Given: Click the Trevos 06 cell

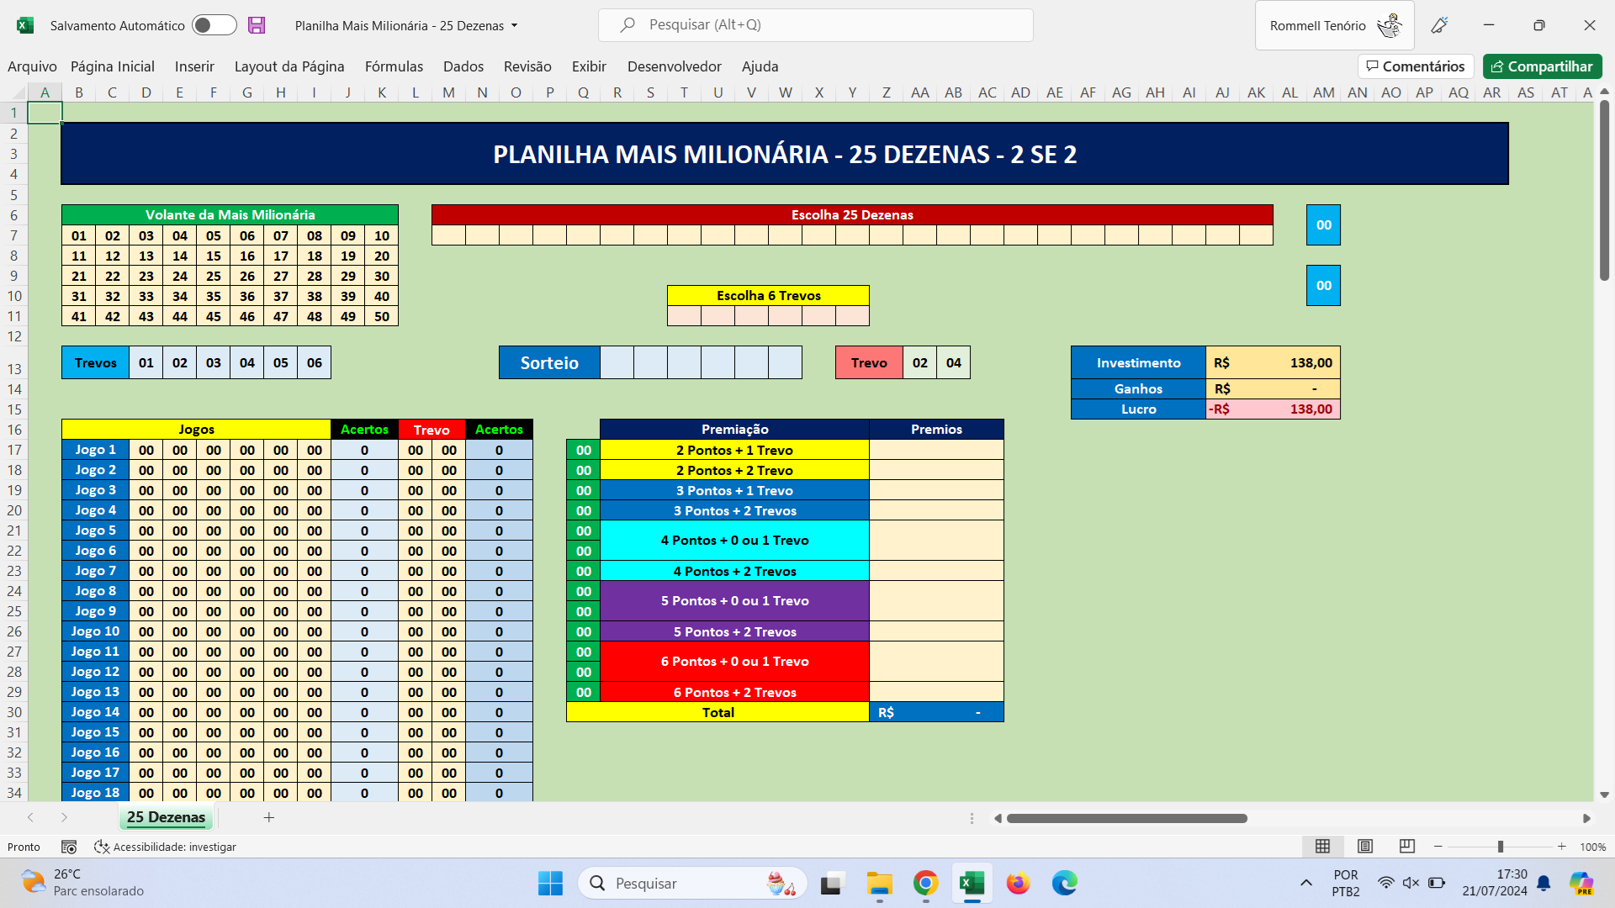Looking at the screenshot, I should coord(315,362).
